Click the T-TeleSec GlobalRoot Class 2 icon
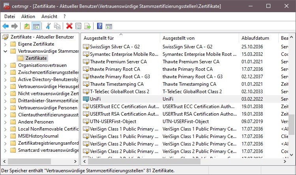The image size is (296, 175). tap(86, 92)
